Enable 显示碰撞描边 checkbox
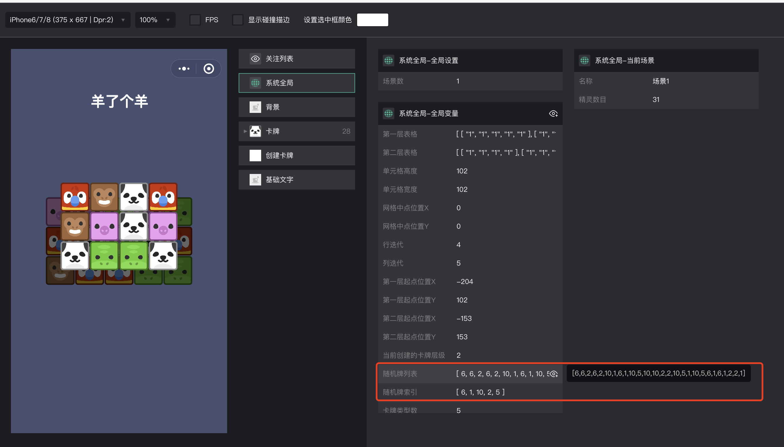This screenshot has width=784, height=447. pyautogui.click(x=238, y=20)
